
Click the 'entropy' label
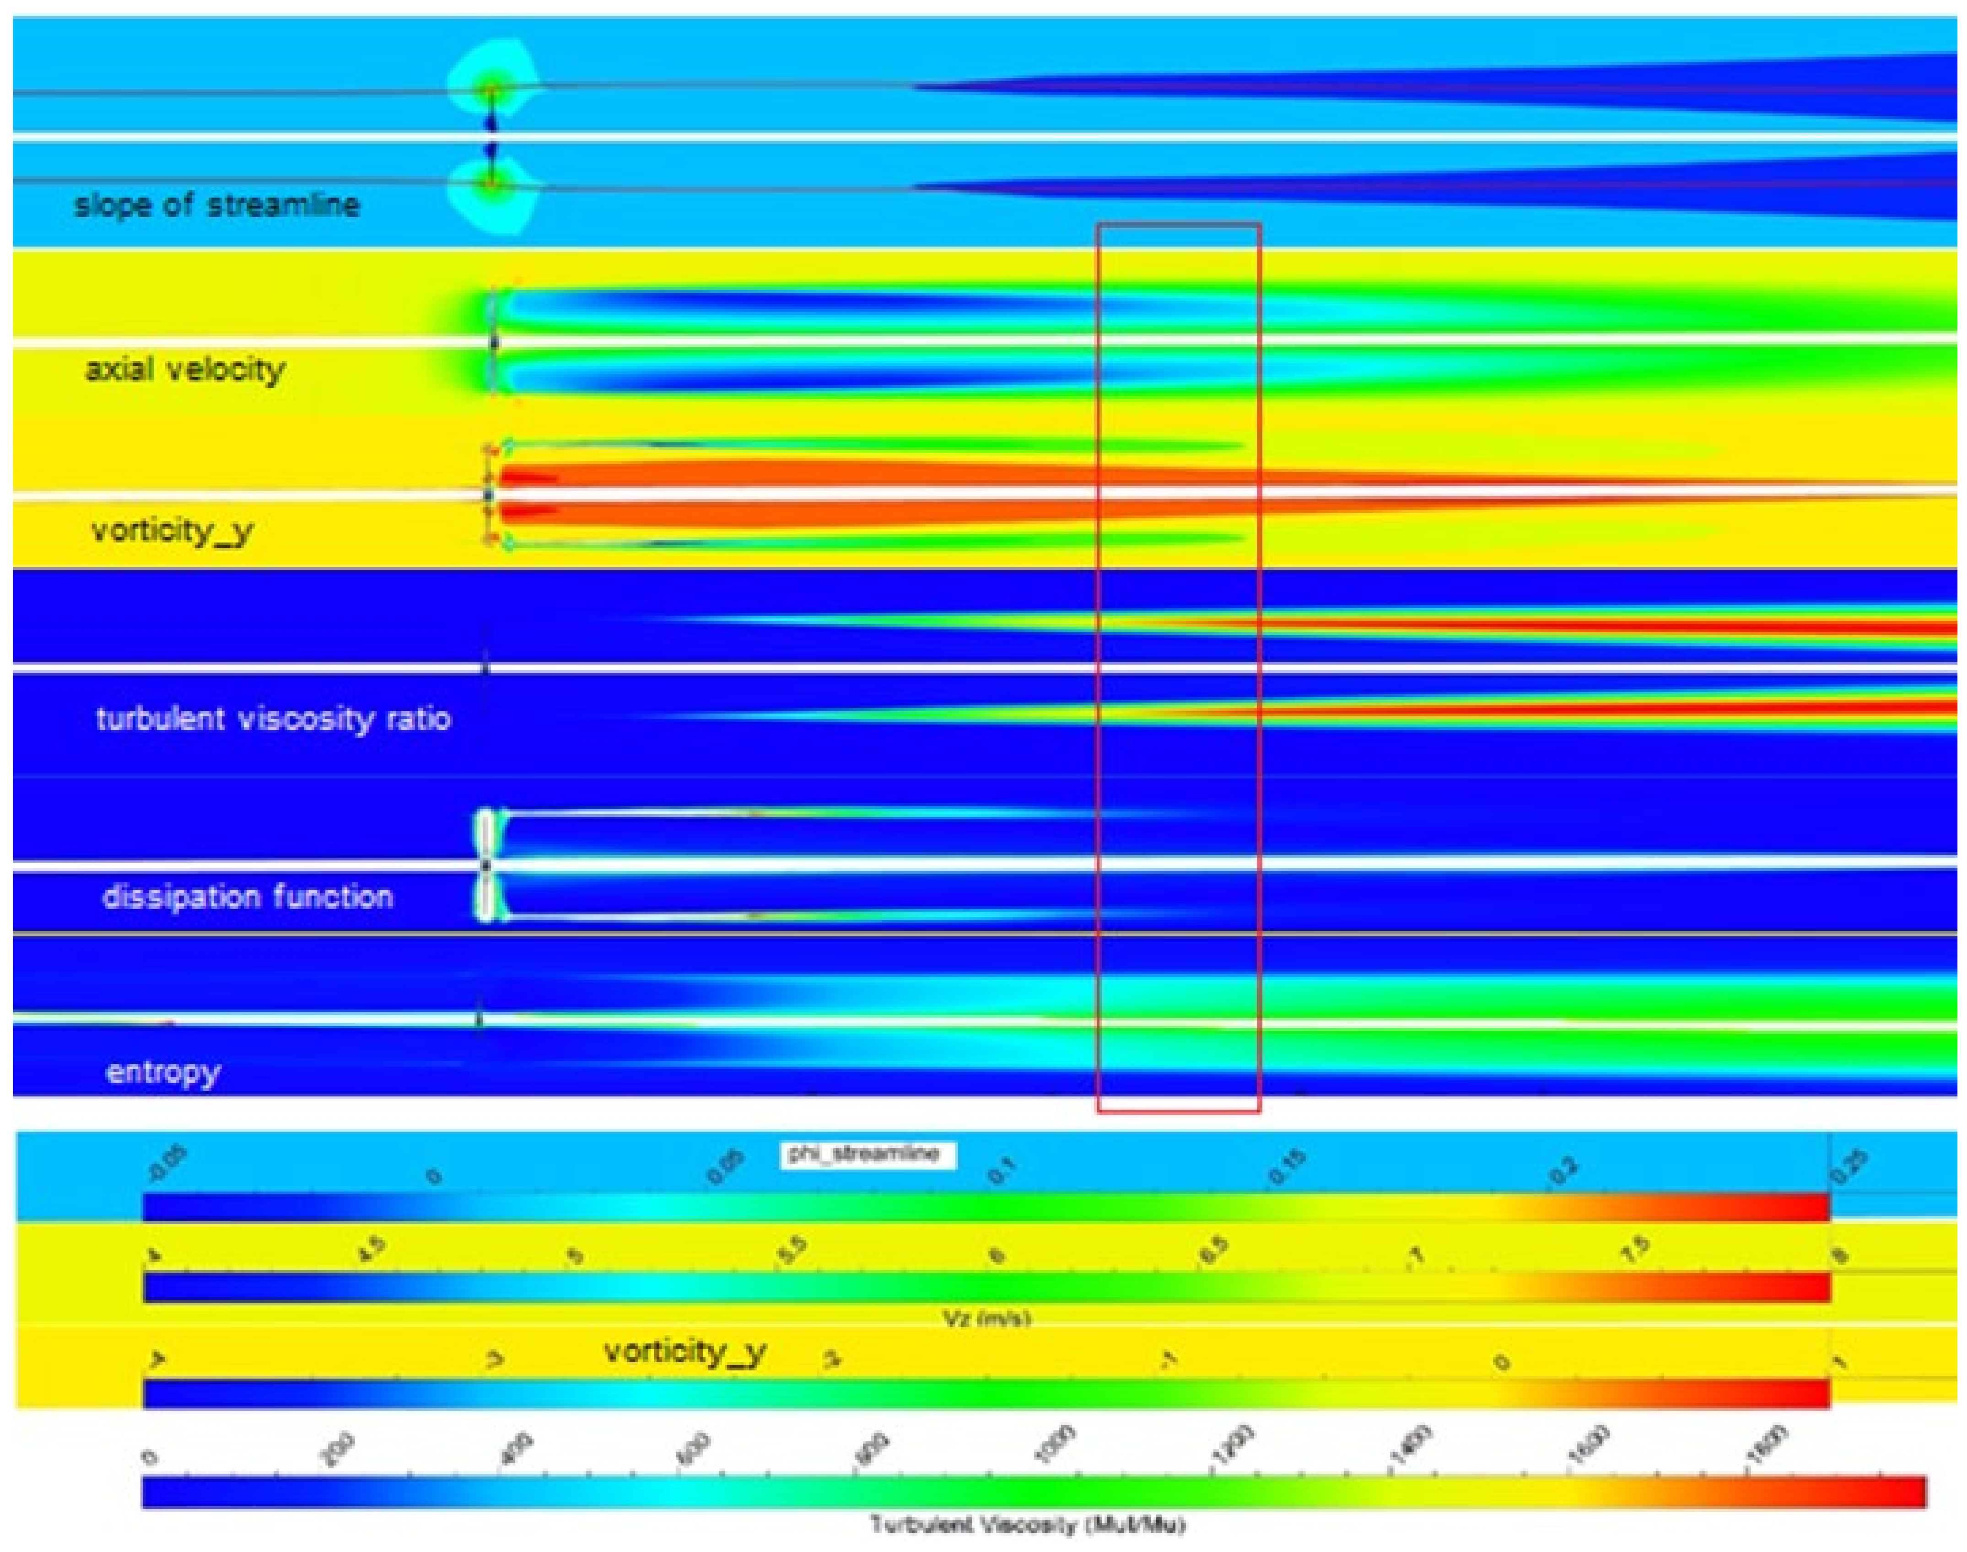tap(163, 1072)
